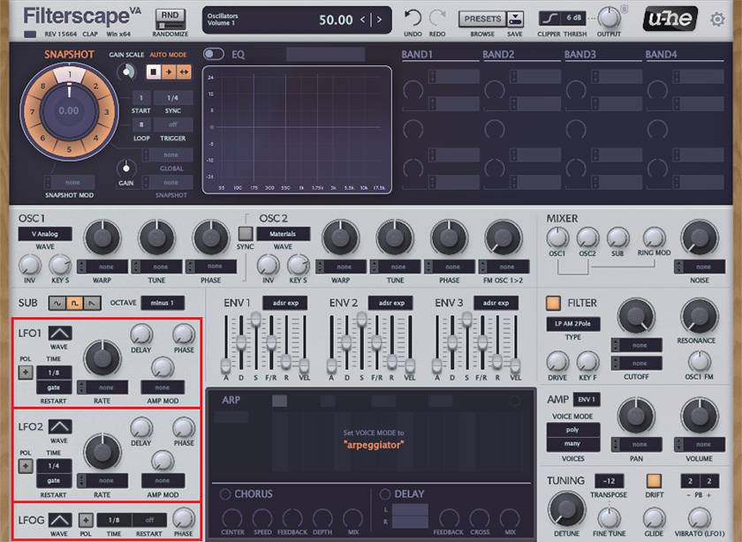Toggle the clipper curve icon

[549, 19]
